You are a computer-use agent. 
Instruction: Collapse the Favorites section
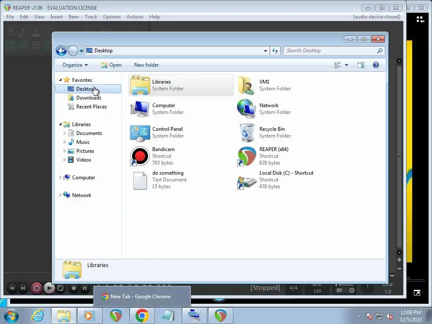tap(60, 80)
